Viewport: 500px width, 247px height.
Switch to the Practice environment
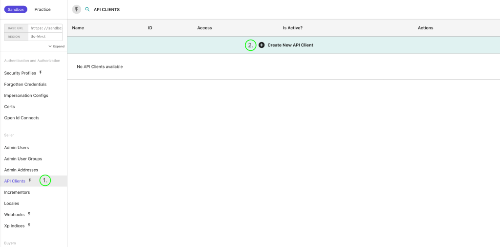click(x=43, y=9)
